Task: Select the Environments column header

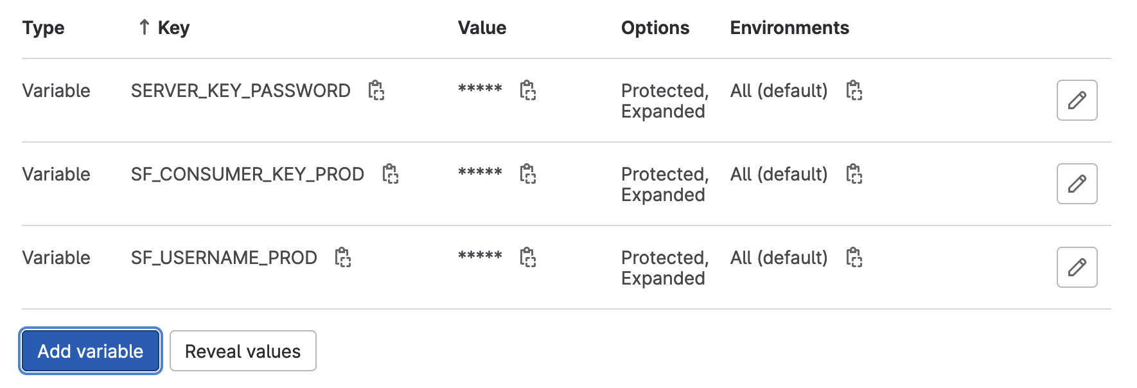Action: point(789,28)
